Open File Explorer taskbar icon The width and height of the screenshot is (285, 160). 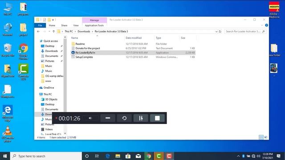(x=118, y=156)
